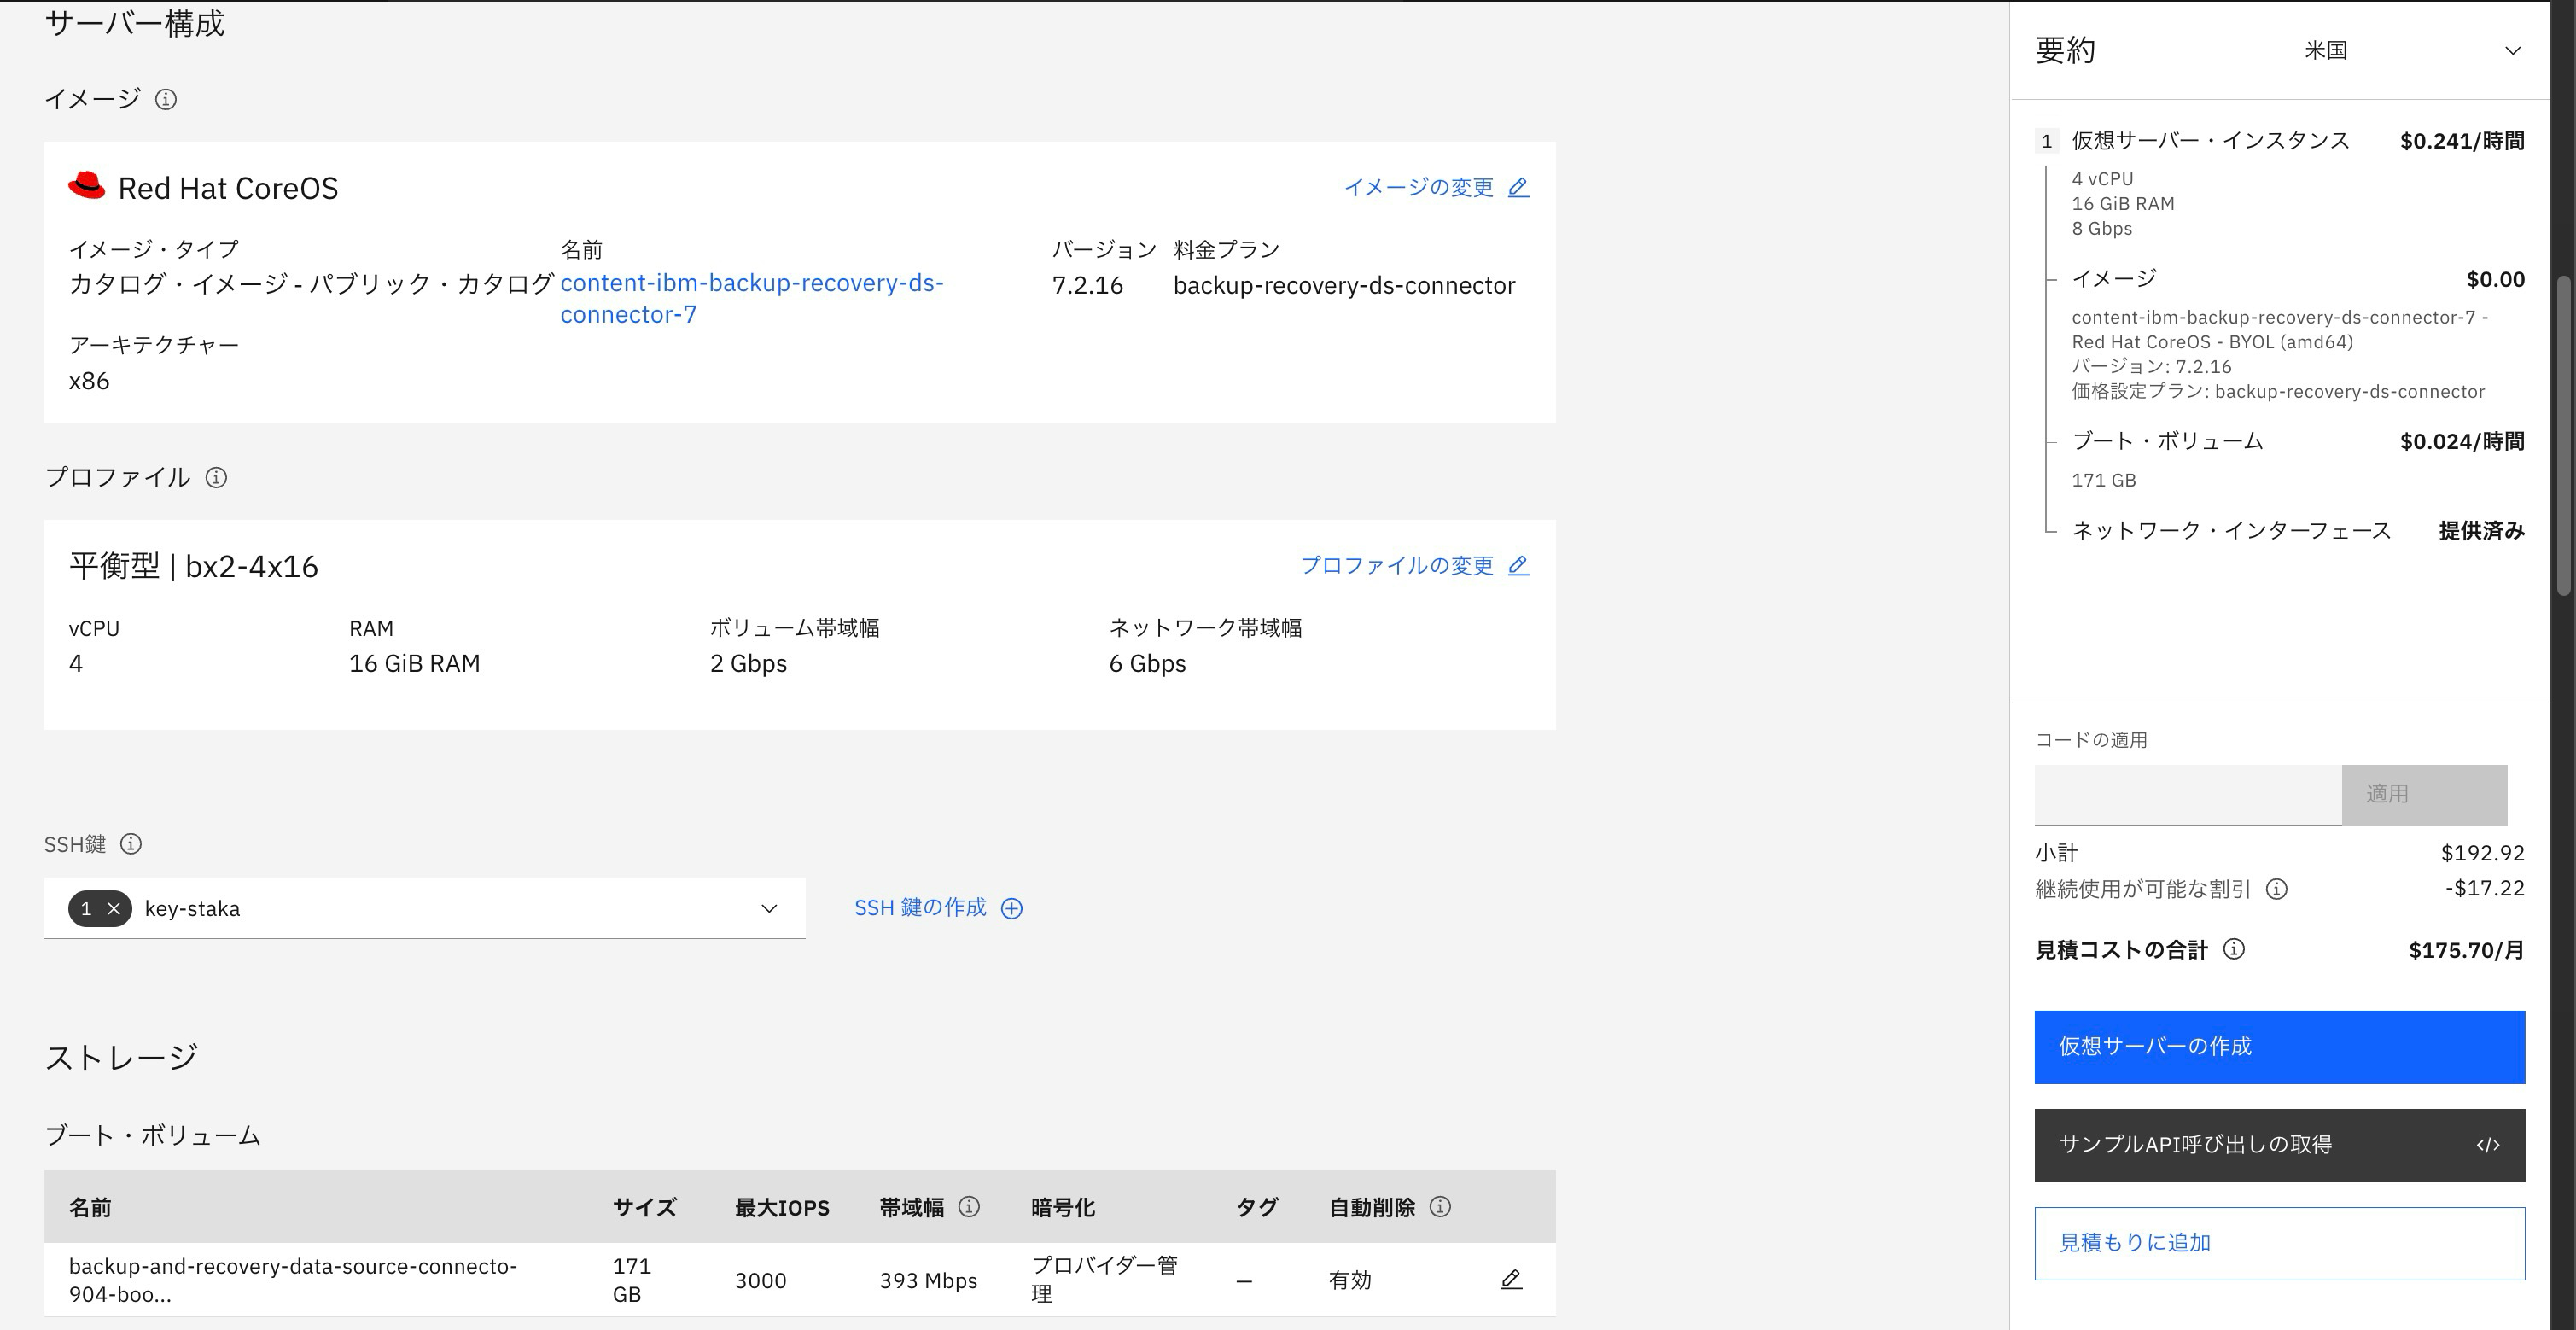Click the pencil icon for プロファイルの変更
This screenshot has height=1330, width=2576.
click(1518, 566)
